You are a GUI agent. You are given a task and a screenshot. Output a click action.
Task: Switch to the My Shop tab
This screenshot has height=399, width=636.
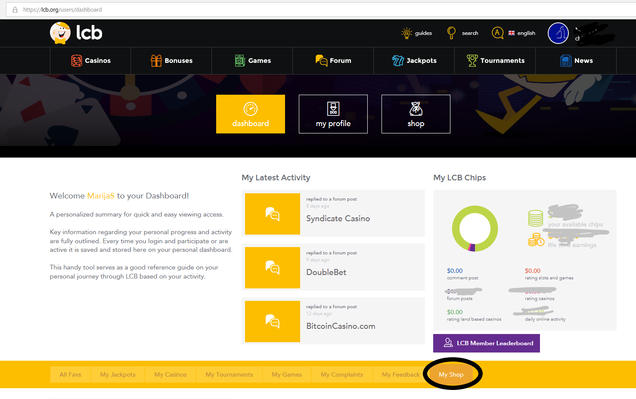(451, 374)
